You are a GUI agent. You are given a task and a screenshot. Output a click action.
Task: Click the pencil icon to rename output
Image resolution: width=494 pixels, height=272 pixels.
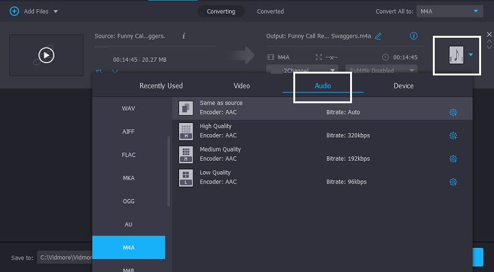[378, 36]
